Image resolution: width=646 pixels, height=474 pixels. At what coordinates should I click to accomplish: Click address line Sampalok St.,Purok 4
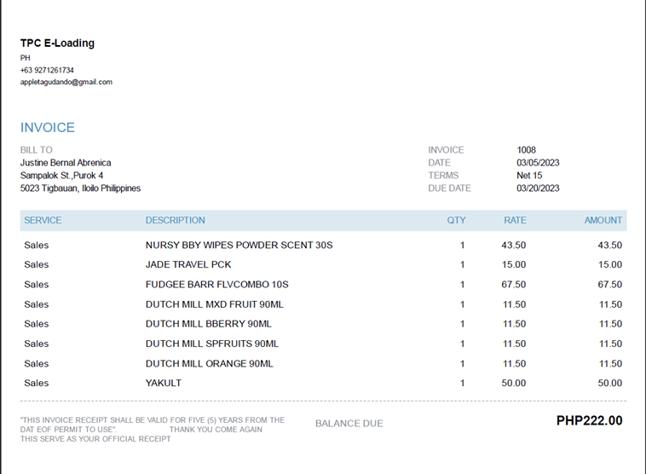(x=61, y=176)
